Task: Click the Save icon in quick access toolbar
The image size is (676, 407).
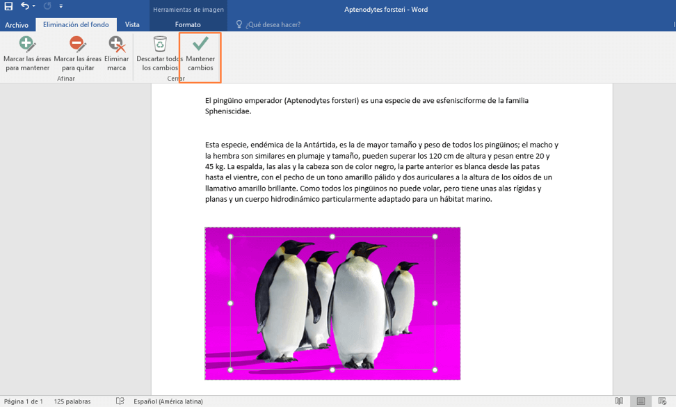Action: click(8, 6)
